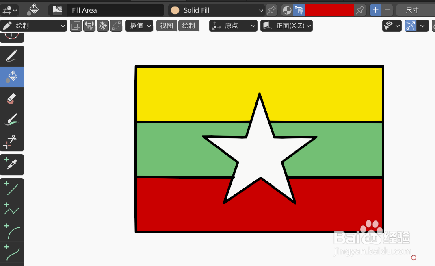Select the Tint brush tool

click(x=12, y=120)
